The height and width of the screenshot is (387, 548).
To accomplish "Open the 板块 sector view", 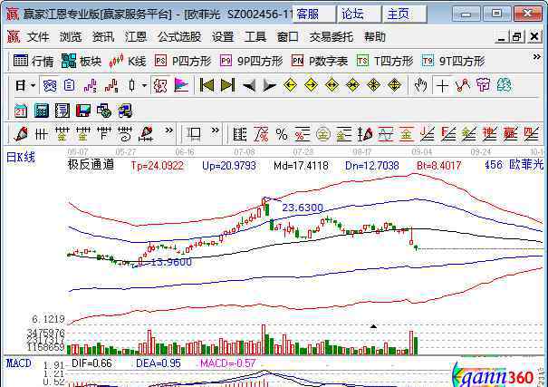I will pos(82,62).
